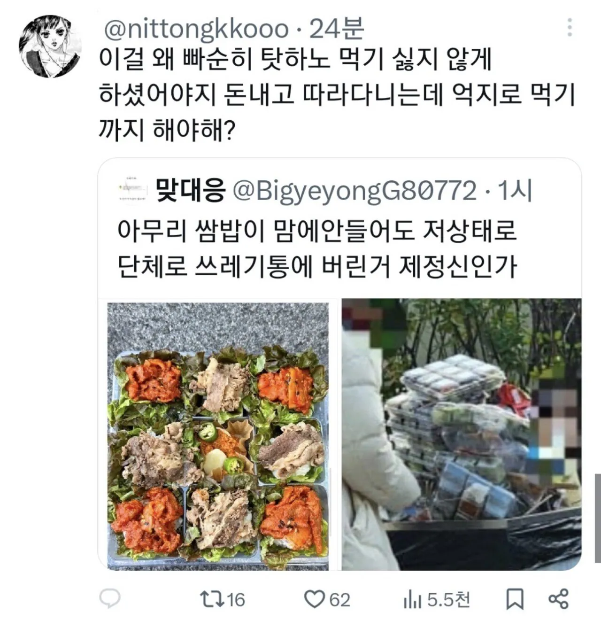Tap the 24분 timestamp
Image resolution: width=601 pixels, height=620 pixels.
pos(336,28)
